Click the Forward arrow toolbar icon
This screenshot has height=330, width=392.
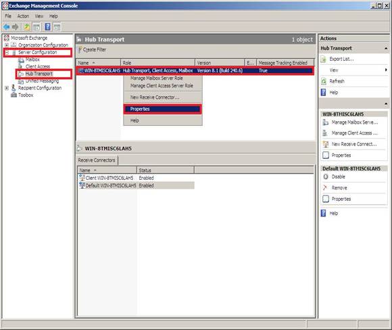16,27
